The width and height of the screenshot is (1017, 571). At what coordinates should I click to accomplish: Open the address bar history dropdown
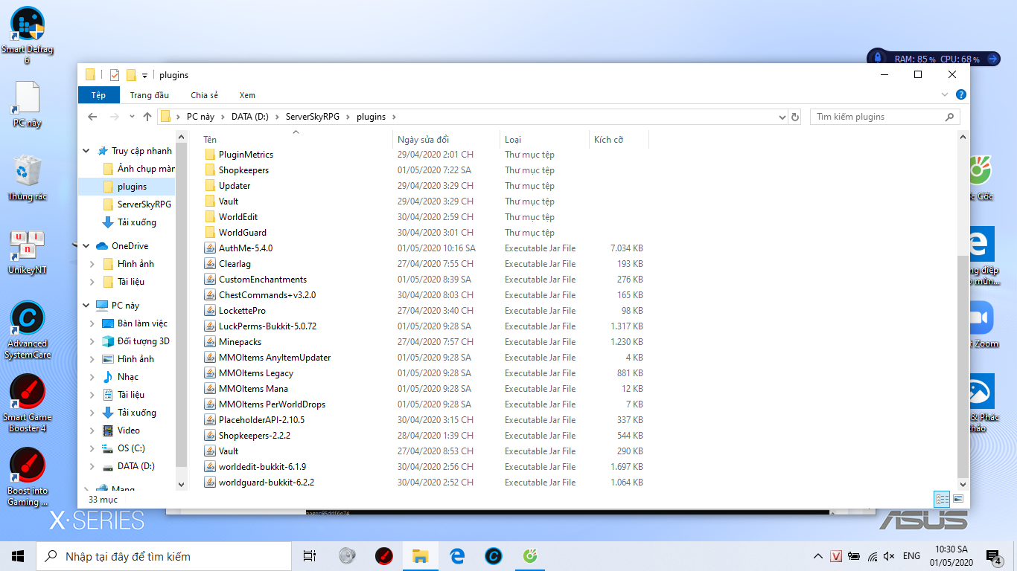point(782,117)
